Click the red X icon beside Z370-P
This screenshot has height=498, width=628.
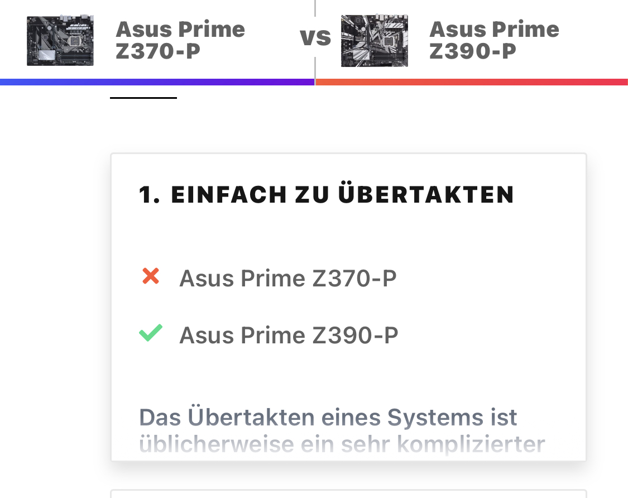click(151, 276)
